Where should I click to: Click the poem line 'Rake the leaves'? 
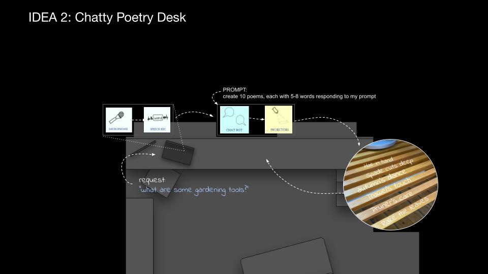(405, 211)
